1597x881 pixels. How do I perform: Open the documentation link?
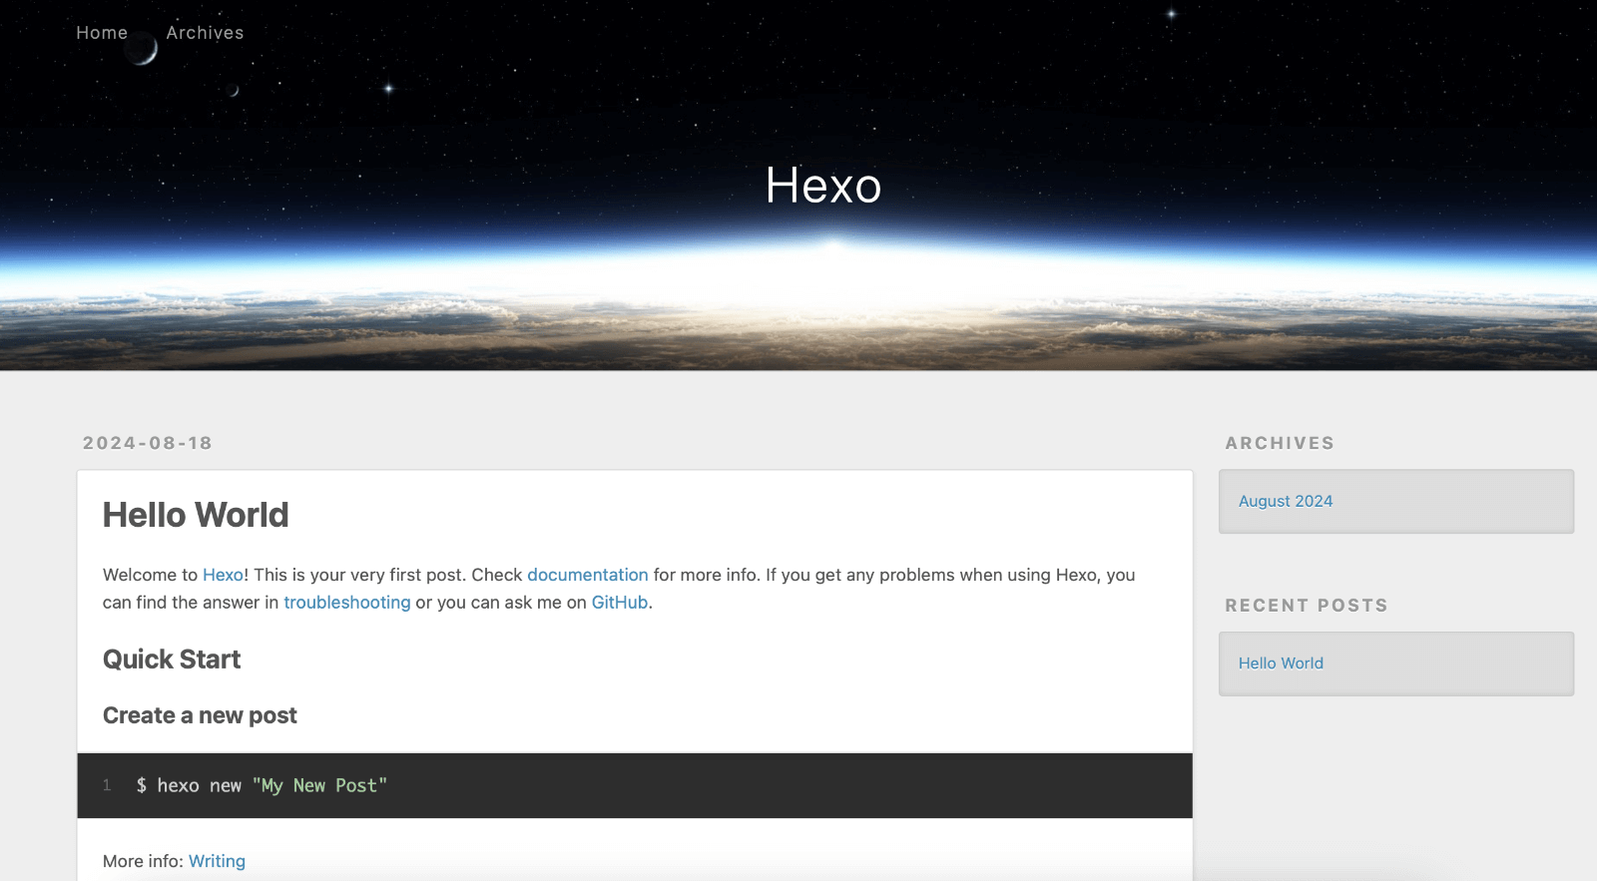(587, 575)
